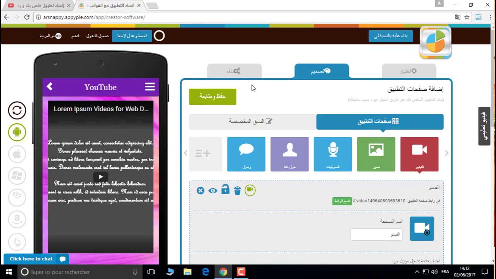Select the purple About Us page tile
The height and width of the screenshot is (279, 496).
[x=289, y=154]
